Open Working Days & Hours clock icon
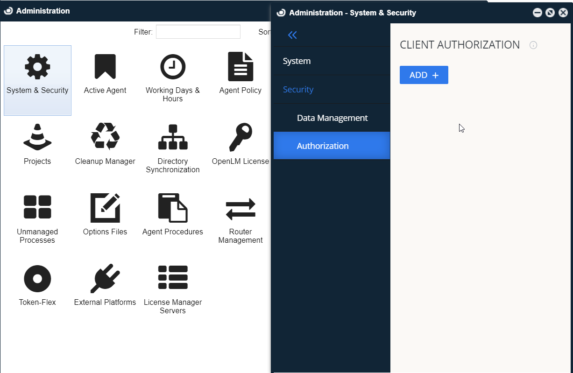This screenshot has width=573, height=373. (x=173, y=67)
